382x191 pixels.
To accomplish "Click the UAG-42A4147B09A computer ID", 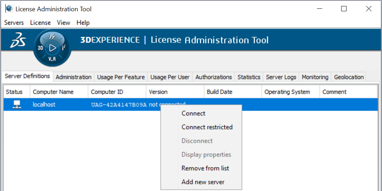I will tap(119, 105).
